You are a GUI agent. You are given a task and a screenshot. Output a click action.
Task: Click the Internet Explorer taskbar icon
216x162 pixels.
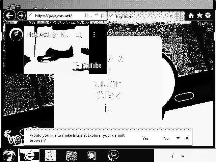click(x=29, y=155)
